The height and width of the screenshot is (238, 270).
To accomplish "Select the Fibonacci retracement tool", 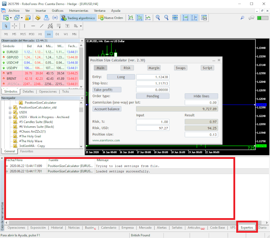I will point(59,26).
